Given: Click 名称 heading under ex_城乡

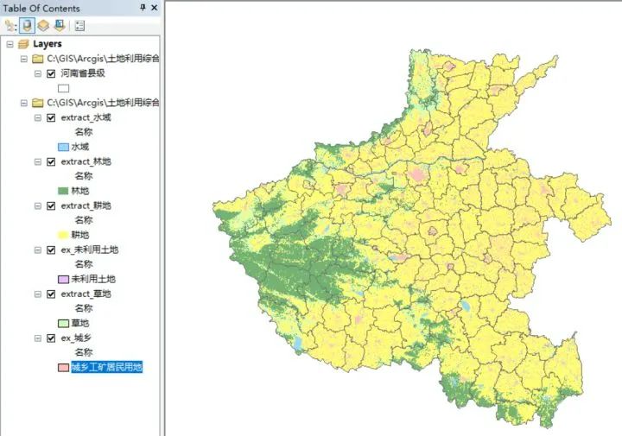Looking at the screenshot, I should pos(84,352).
